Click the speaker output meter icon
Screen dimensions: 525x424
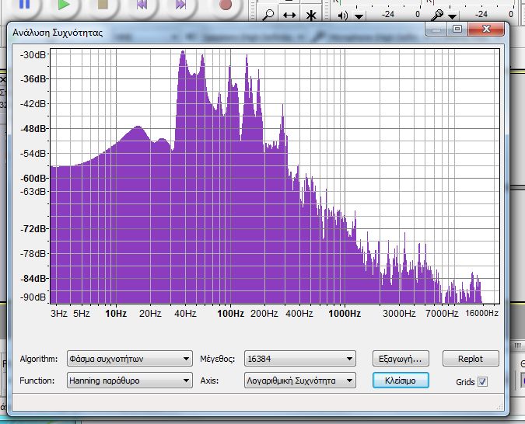click(343, 16)
